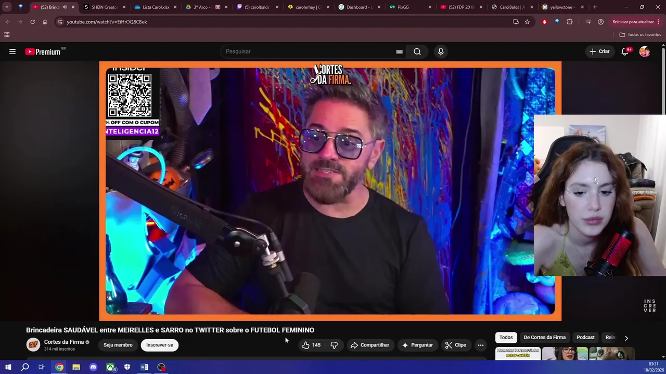Open the on-screen keyboard in the search box

[x=399, y=51]
